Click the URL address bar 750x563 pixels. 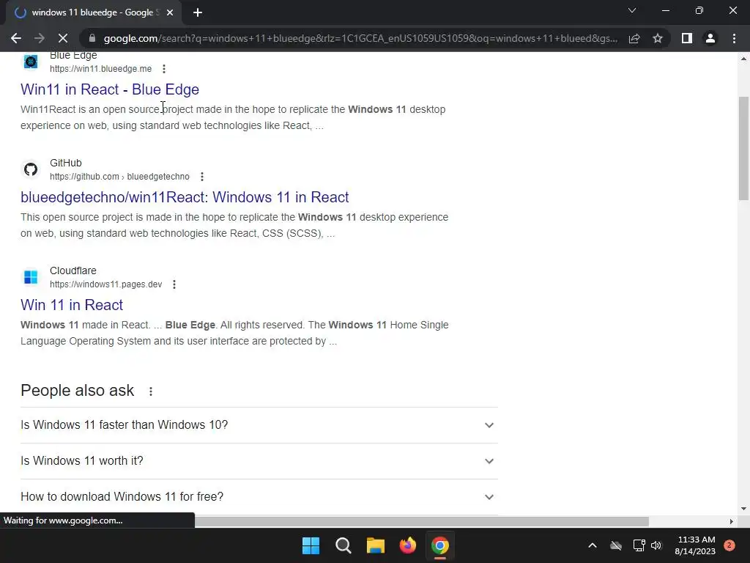coord(360,38)
